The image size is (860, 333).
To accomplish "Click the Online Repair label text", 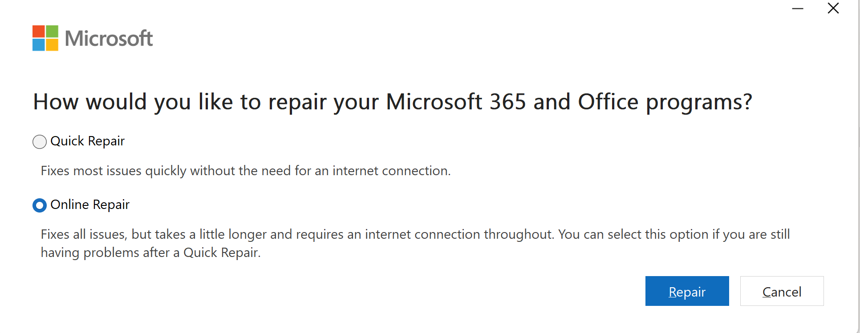I will [90, 205].
